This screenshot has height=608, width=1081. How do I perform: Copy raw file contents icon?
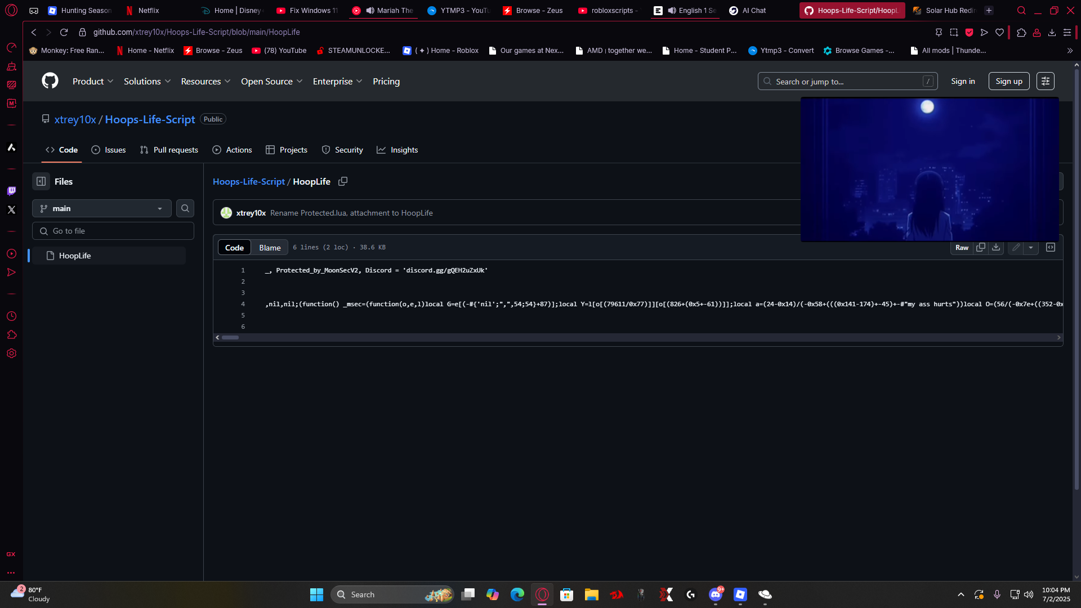(981, 247)
